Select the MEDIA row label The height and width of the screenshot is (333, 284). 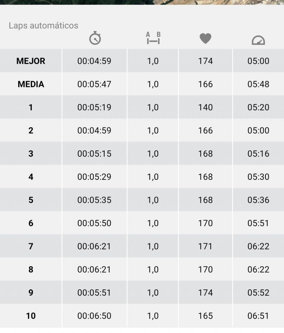click(31, 84)
